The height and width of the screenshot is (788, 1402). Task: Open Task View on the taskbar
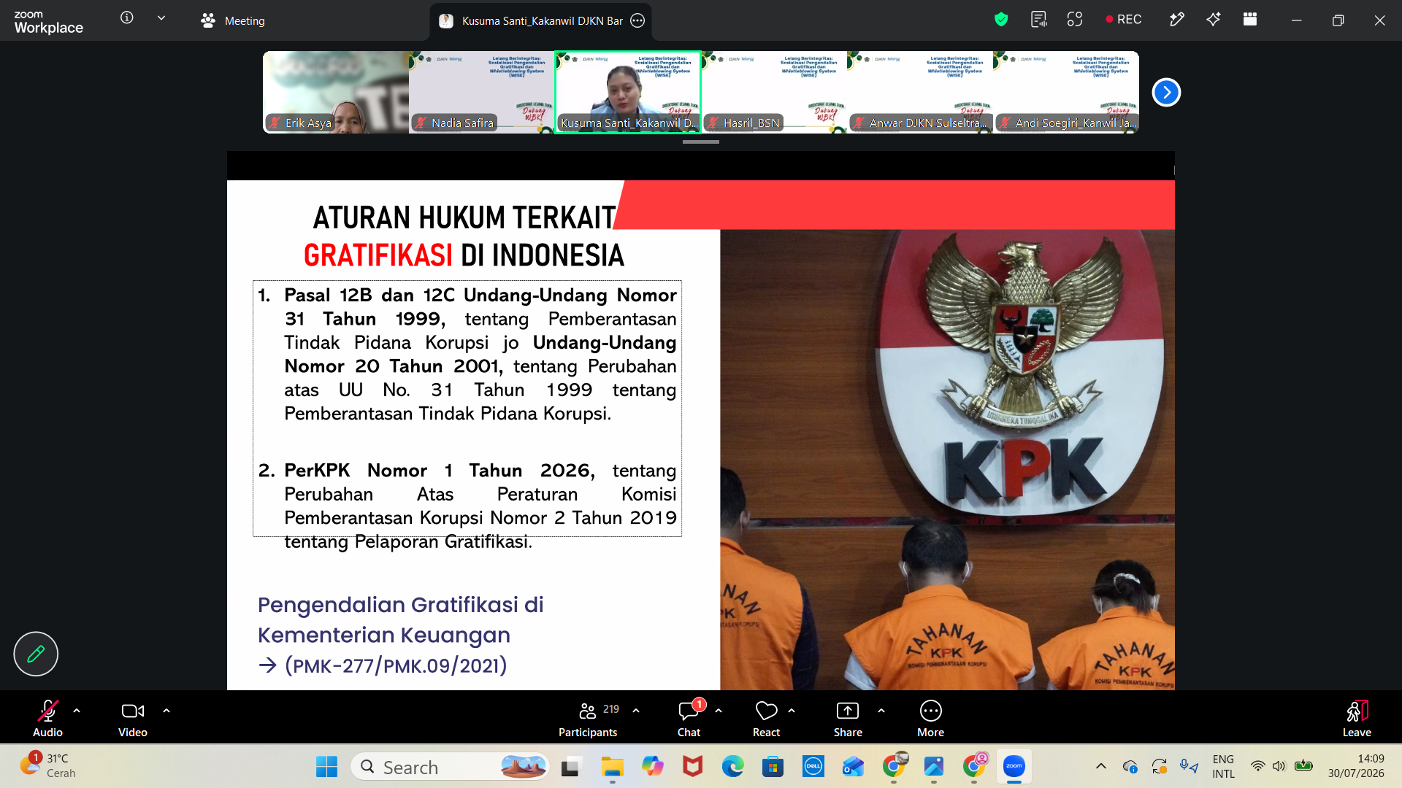pos(570,767)
